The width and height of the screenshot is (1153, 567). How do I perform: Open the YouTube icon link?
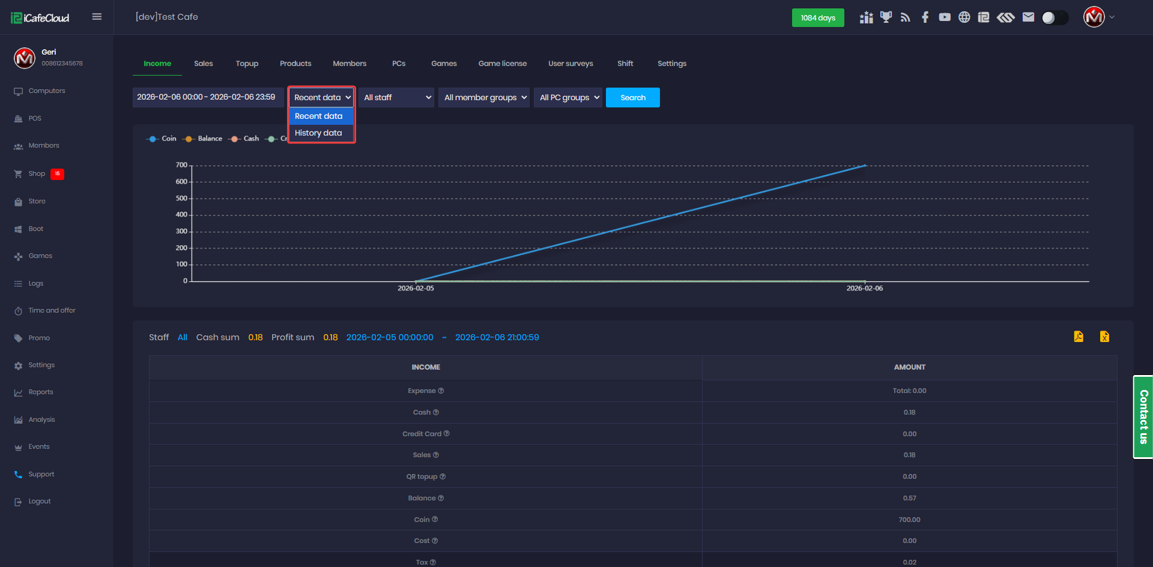pyautogui.click(x=945, y=17)
